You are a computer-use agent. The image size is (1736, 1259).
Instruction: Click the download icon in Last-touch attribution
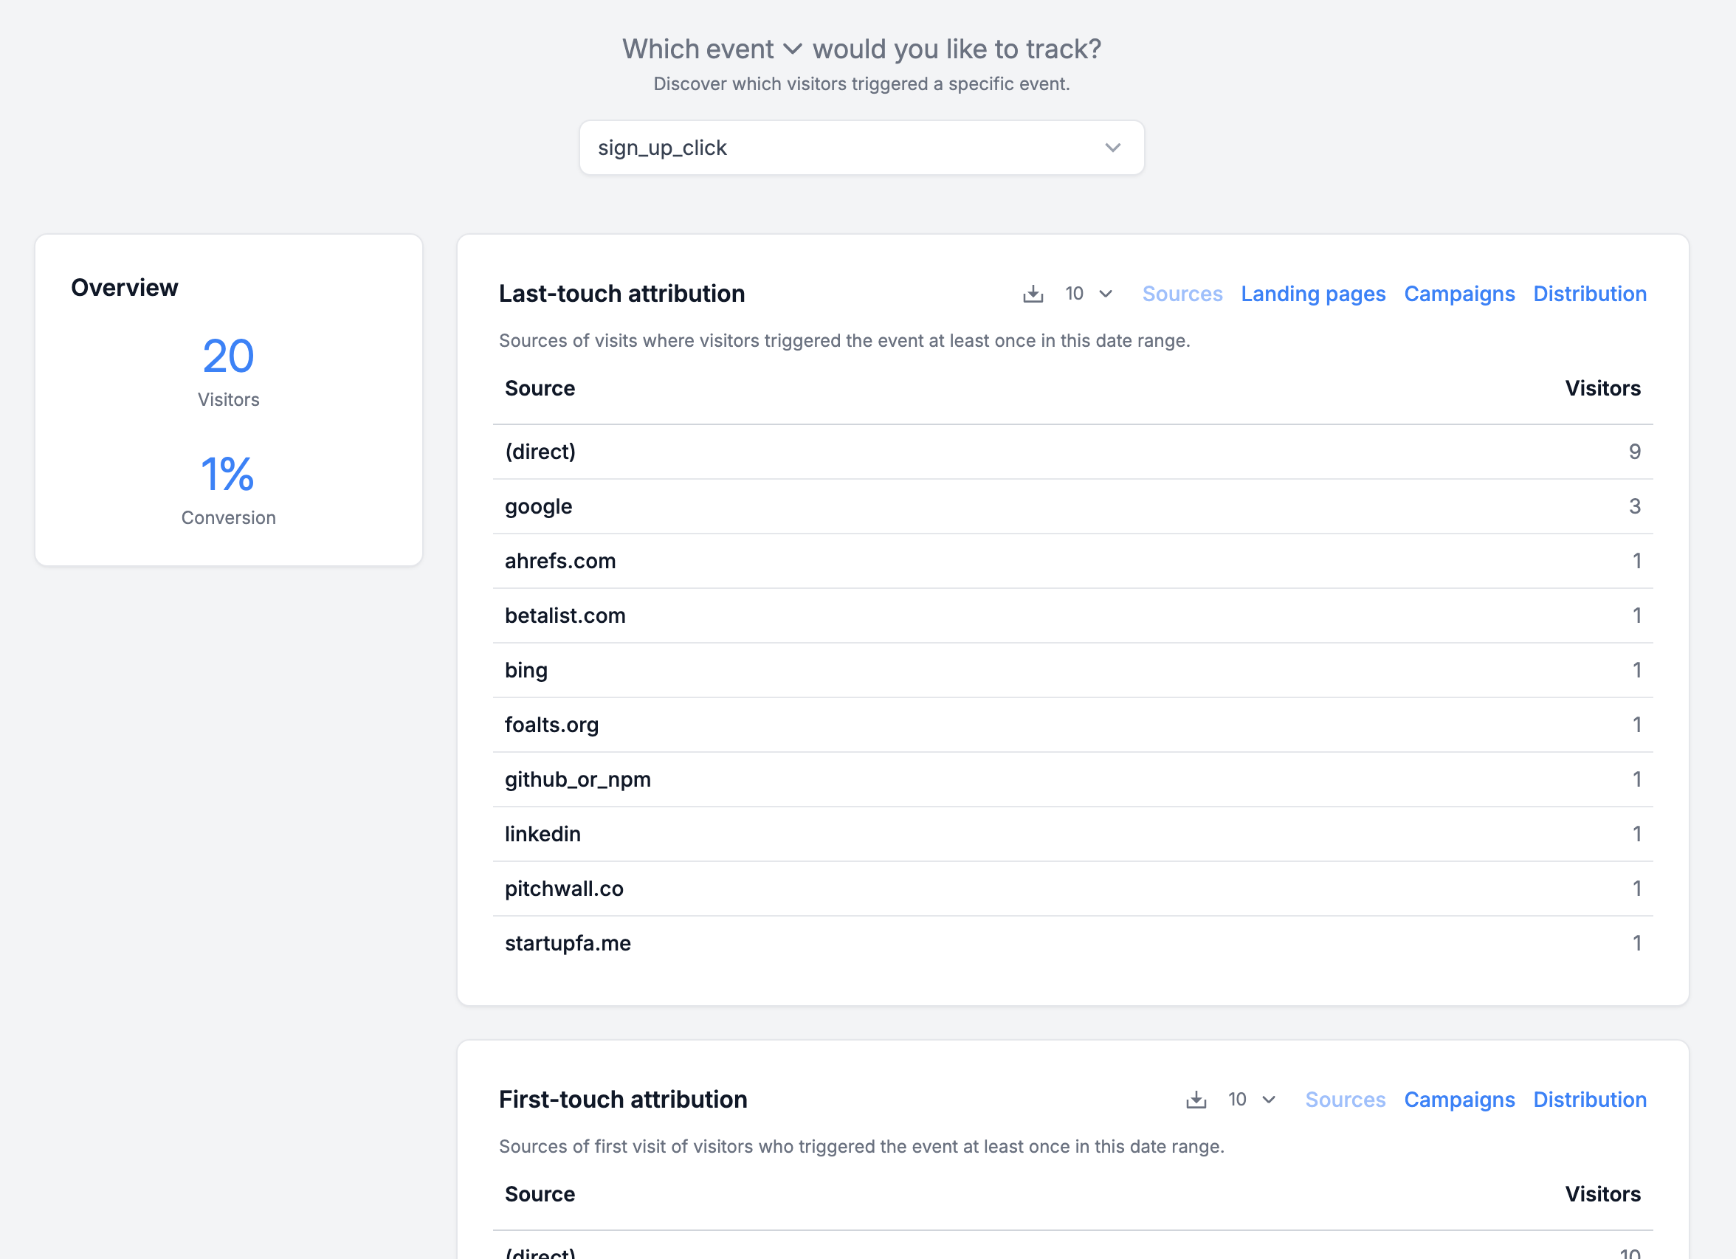(x=1033, y=292)
